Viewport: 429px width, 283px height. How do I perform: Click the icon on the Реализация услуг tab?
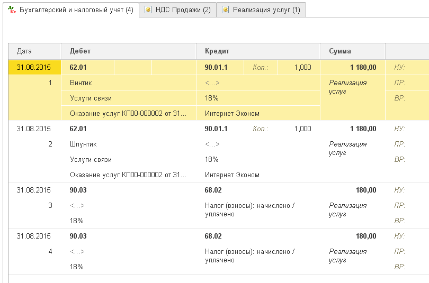tap(226, 10)
